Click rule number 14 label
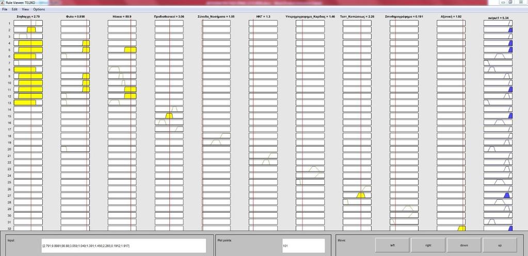 (9, 109)
